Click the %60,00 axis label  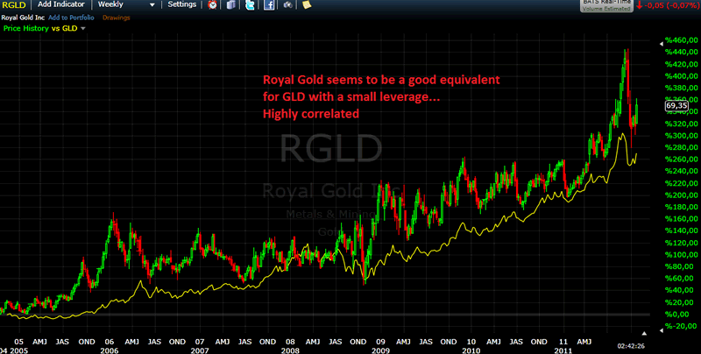click(679, 278)
